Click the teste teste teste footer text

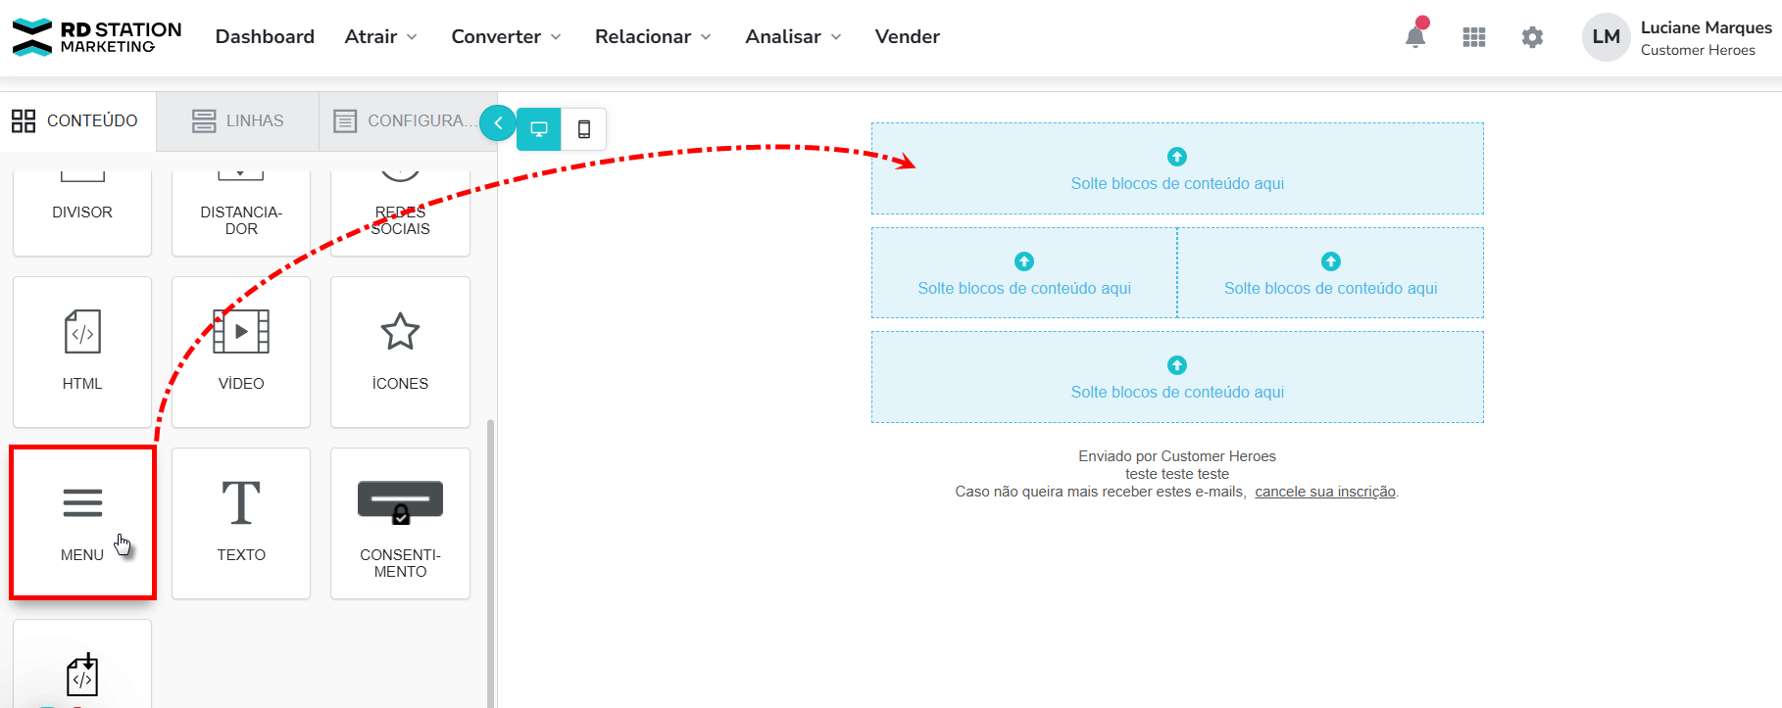(1177, 474)
